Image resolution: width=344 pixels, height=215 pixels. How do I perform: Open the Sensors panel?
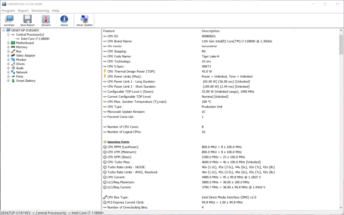pos(46,20)
